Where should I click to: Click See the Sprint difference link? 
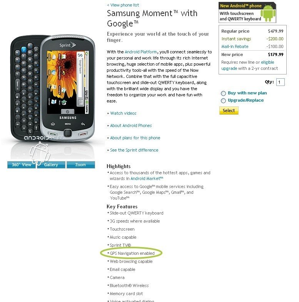(x=134, y=150)
